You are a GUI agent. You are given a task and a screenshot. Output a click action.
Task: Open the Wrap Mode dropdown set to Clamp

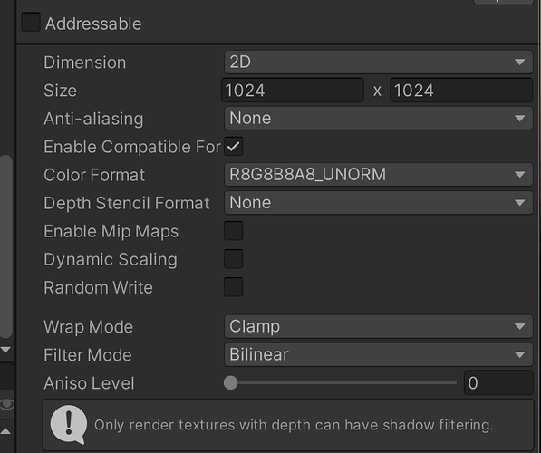(x=379, y=326)
